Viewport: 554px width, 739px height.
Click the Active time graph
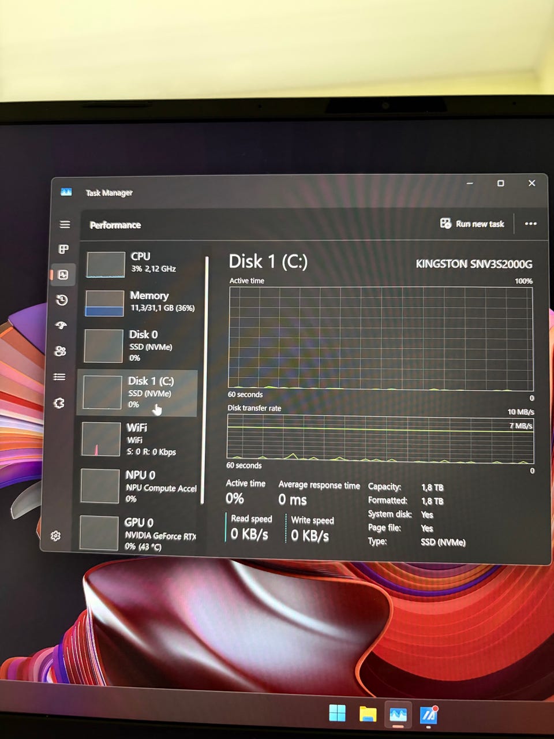click(x=381, y=338)
